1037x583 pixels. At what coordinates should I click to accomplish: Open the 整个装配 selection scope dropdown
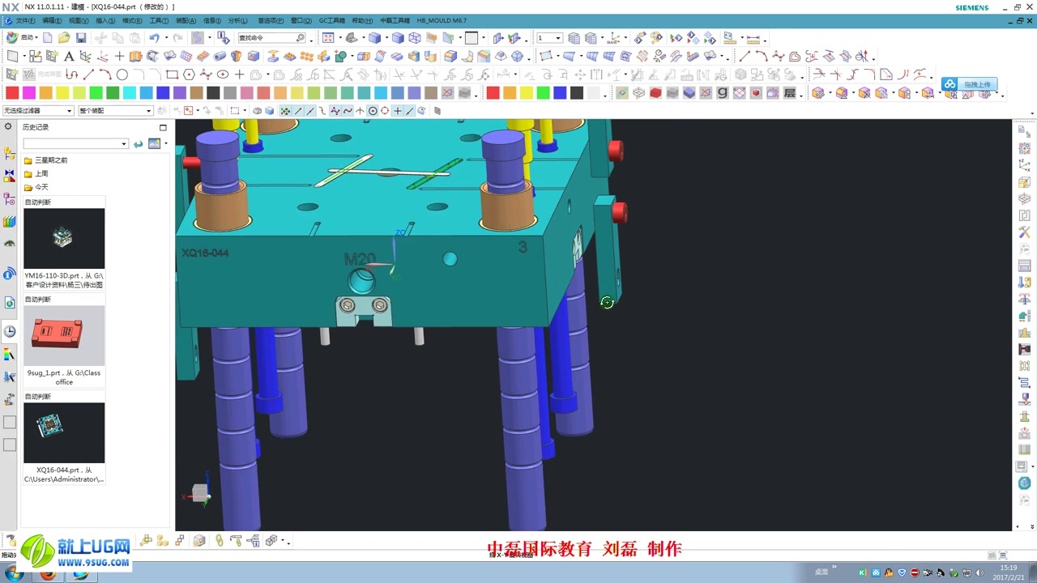(x=115, y=111)
